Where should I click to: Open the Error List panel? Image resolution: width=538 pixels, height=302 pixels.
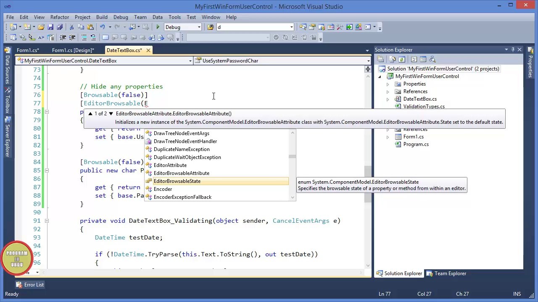(29, 285)
